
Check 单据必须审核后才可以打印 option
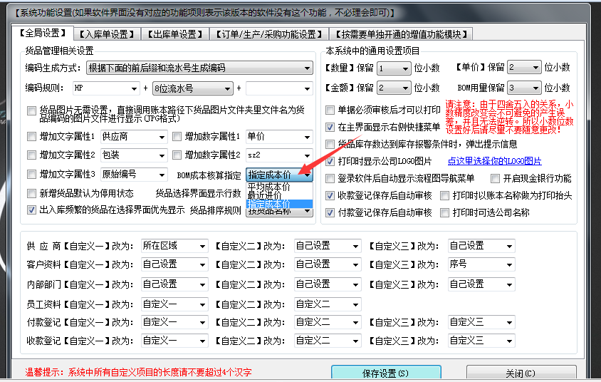coord(330,110)
